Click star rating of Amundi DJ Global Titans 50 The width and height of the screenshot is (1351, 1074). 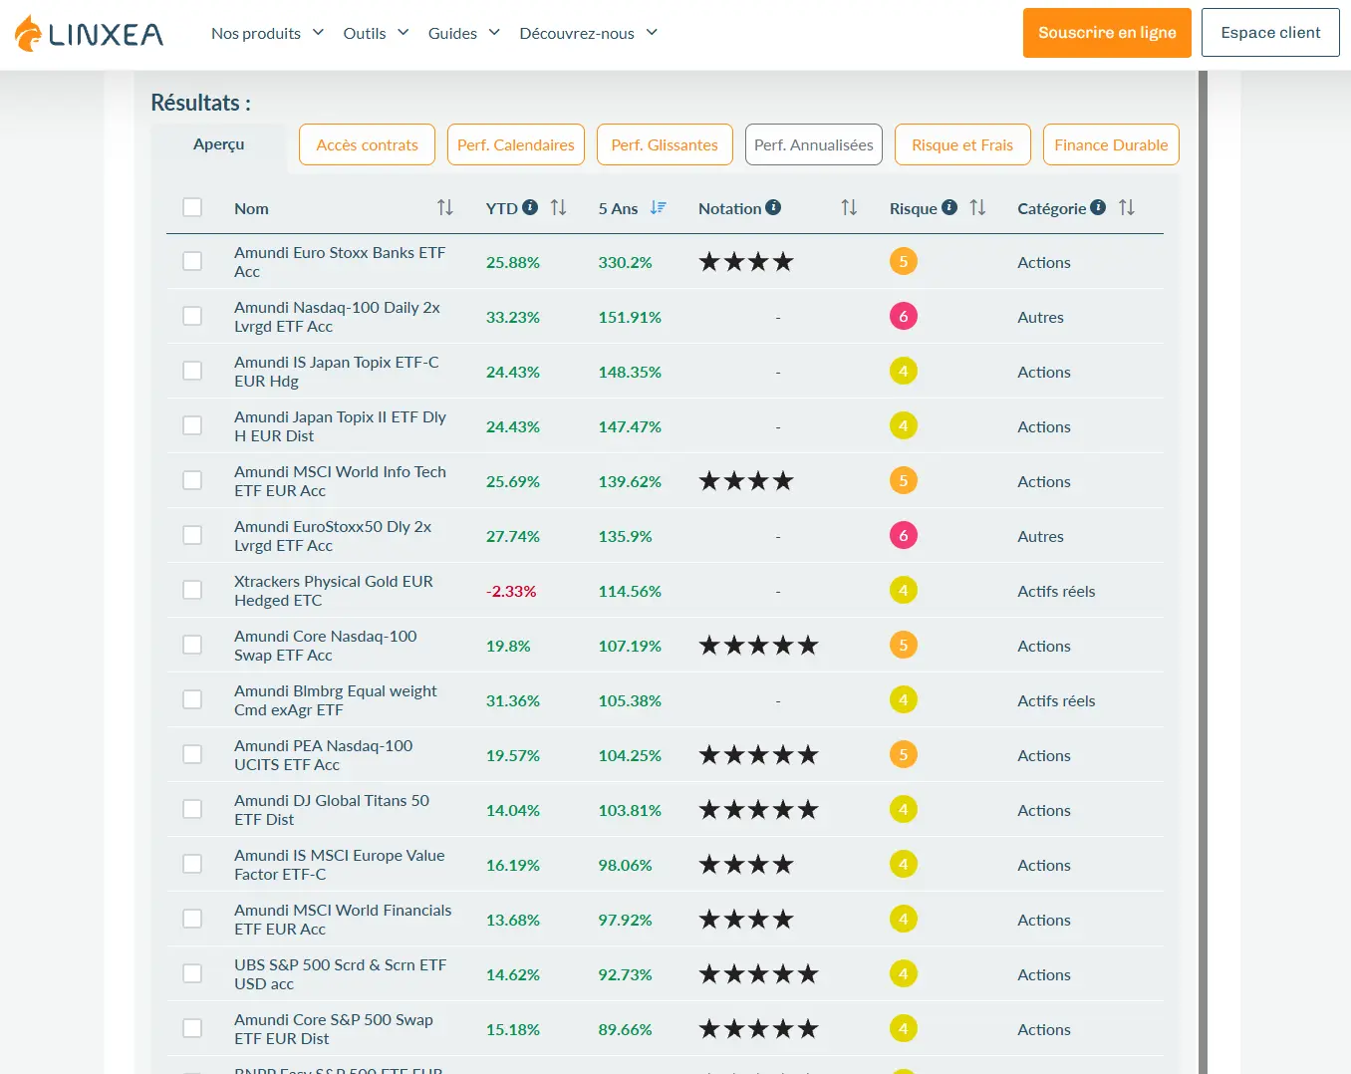tap(758, 810)
